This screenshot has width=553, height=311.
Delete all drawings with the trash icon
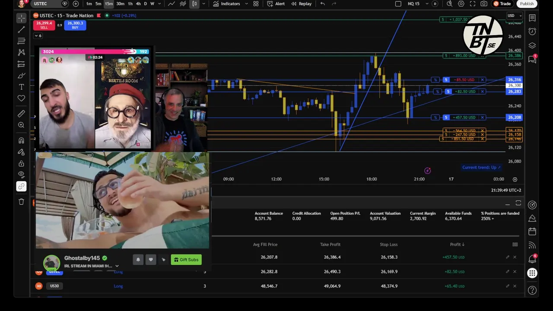pyautogui.click(x=21, y=202)
